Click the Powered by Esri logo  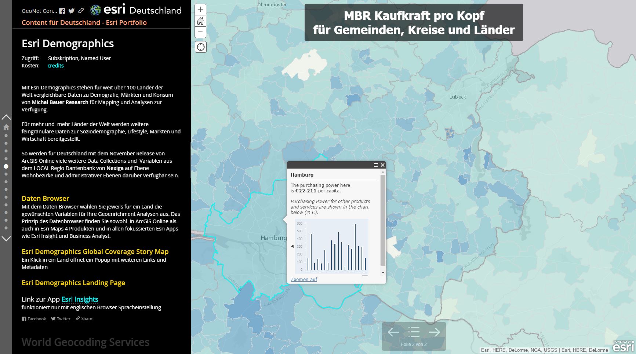click(624, 346)
